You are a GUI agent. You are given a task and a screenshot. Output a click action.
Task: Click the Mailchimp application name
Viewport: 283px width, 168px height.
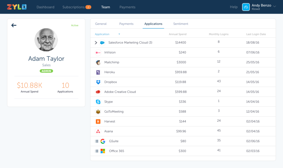click(112, 62)
